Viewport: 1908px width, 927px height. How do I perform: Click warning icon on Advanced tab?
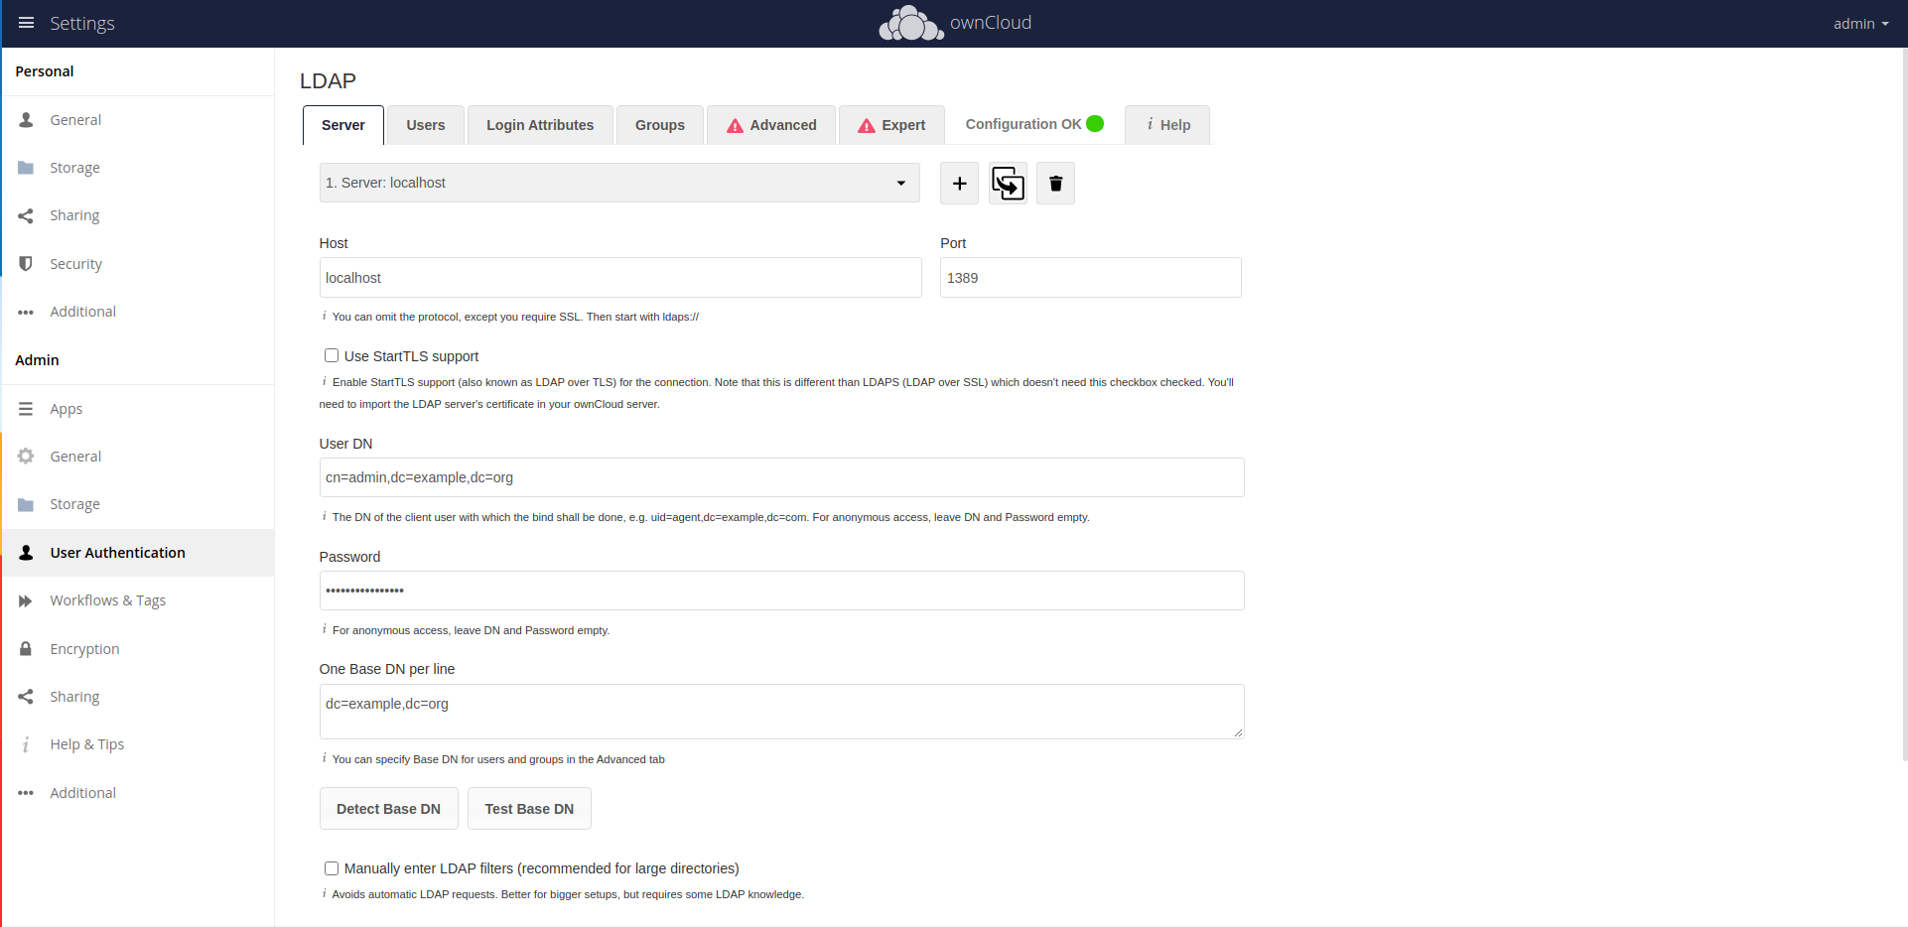(x=735, y=125)
